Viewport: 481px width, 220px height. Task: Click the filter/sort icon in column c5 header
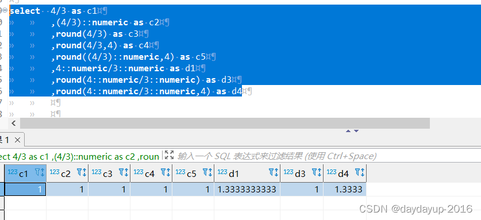tap(207, 172)
